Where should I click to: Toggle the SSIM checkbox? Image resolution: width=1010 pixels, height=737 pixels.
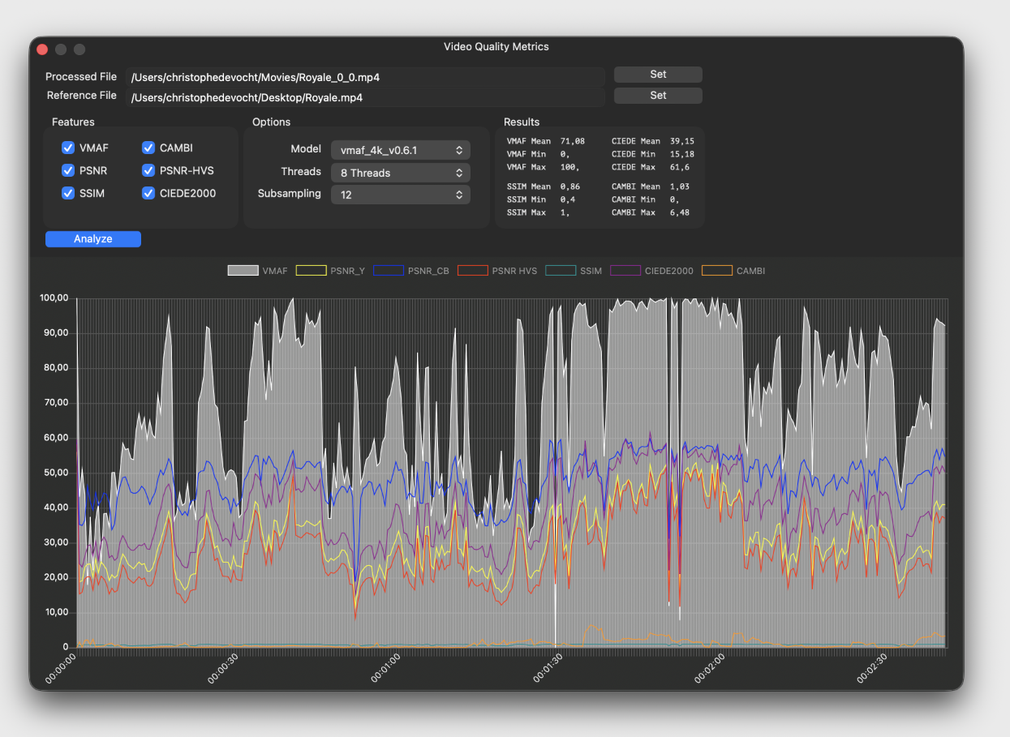pyautogui.click(x=68, y=193)
